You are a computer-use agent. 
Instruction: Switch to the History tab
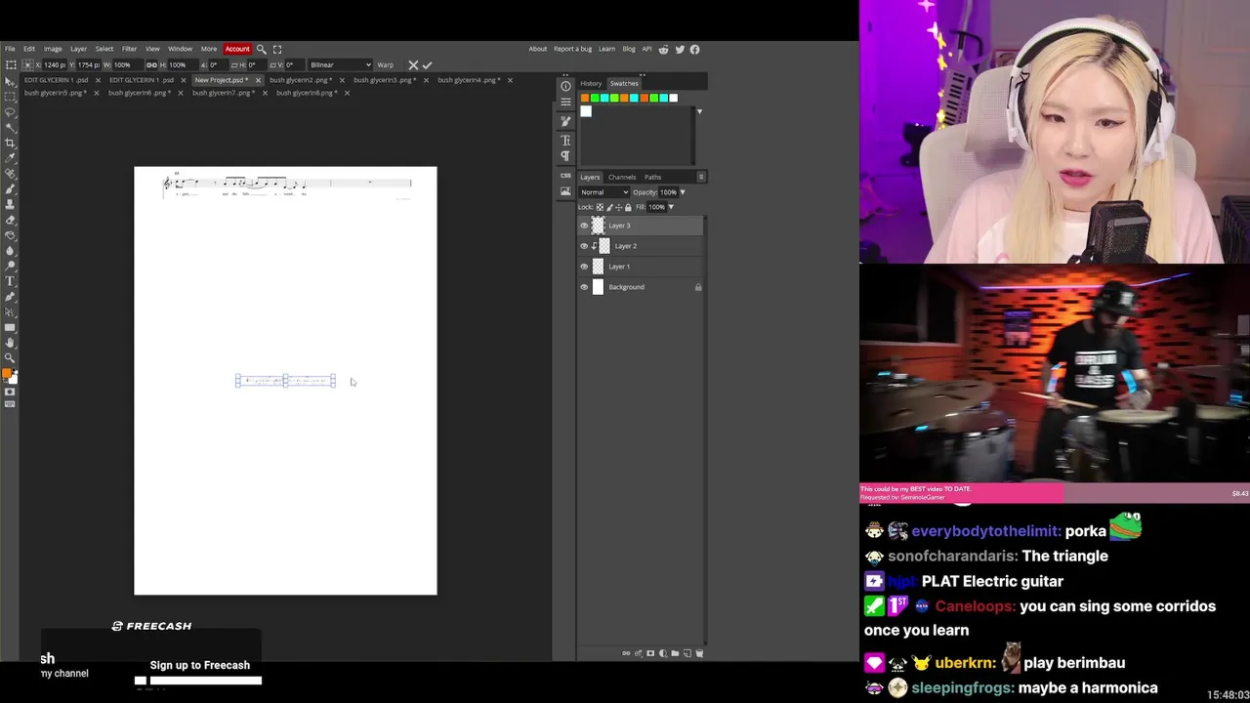pyautogui.click(x=591, y=84)
